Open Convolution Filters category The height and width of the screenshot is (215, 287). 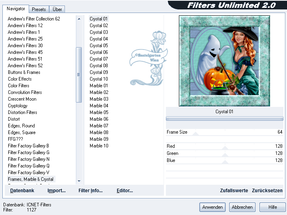point(25,92)
